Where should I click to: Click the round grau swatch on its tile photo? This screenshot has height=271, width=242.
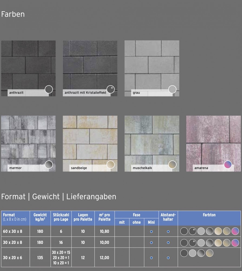tap(172, 89)
